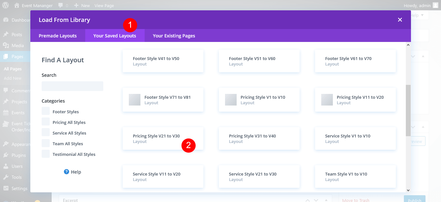441x202 pixels.
Task: Click the Dashboard gauge icon
Action: click(6, 20)
